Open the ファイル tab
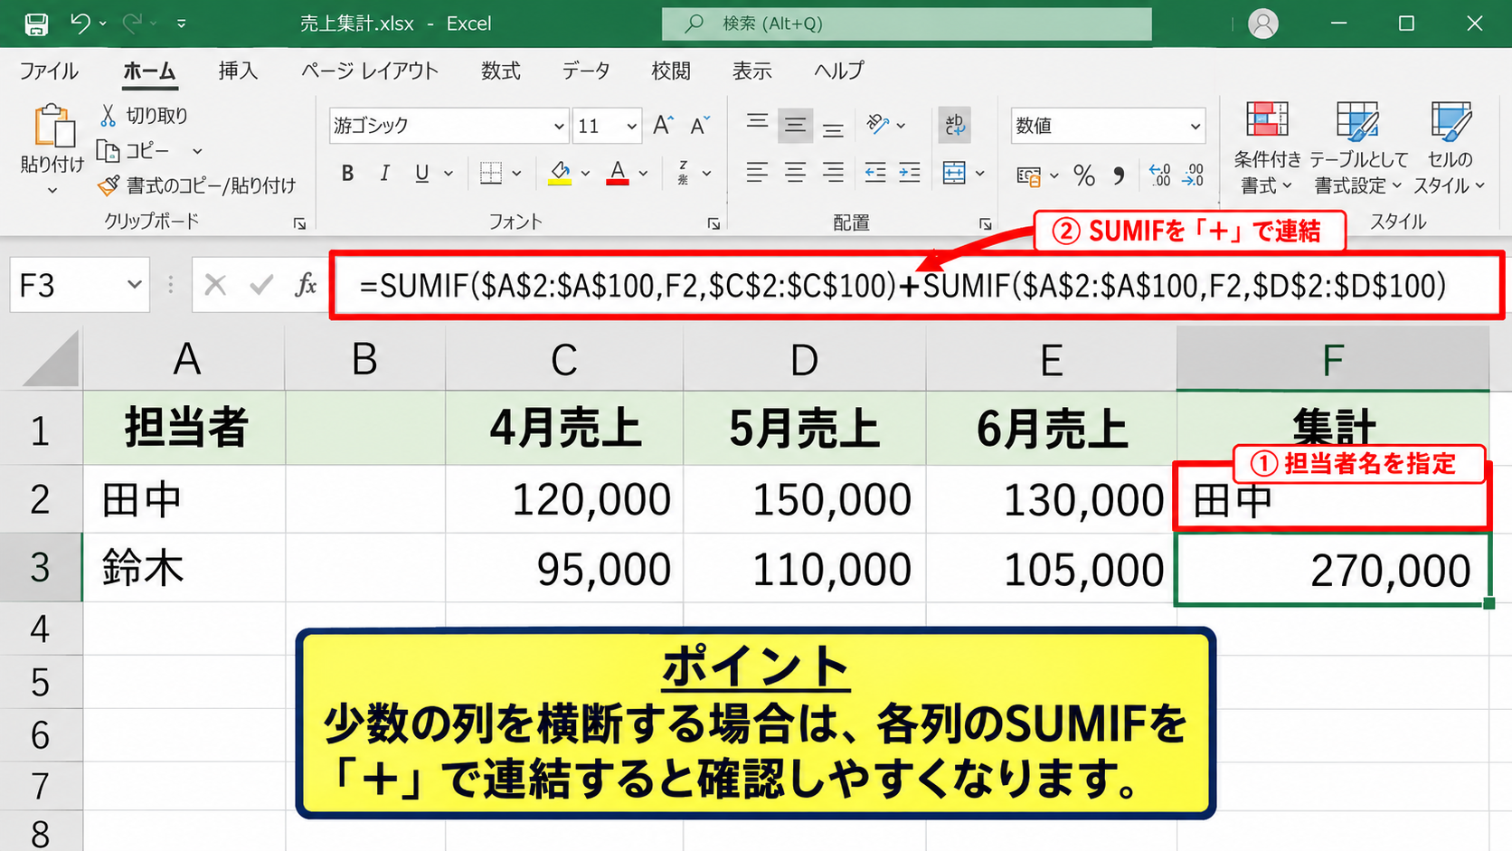This screenshot has width=1512, height=851. pos(50,71)
